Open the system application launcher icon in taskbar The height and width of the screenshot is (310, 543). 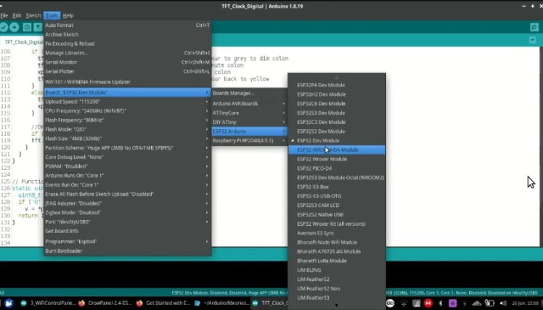coord(9,303)
